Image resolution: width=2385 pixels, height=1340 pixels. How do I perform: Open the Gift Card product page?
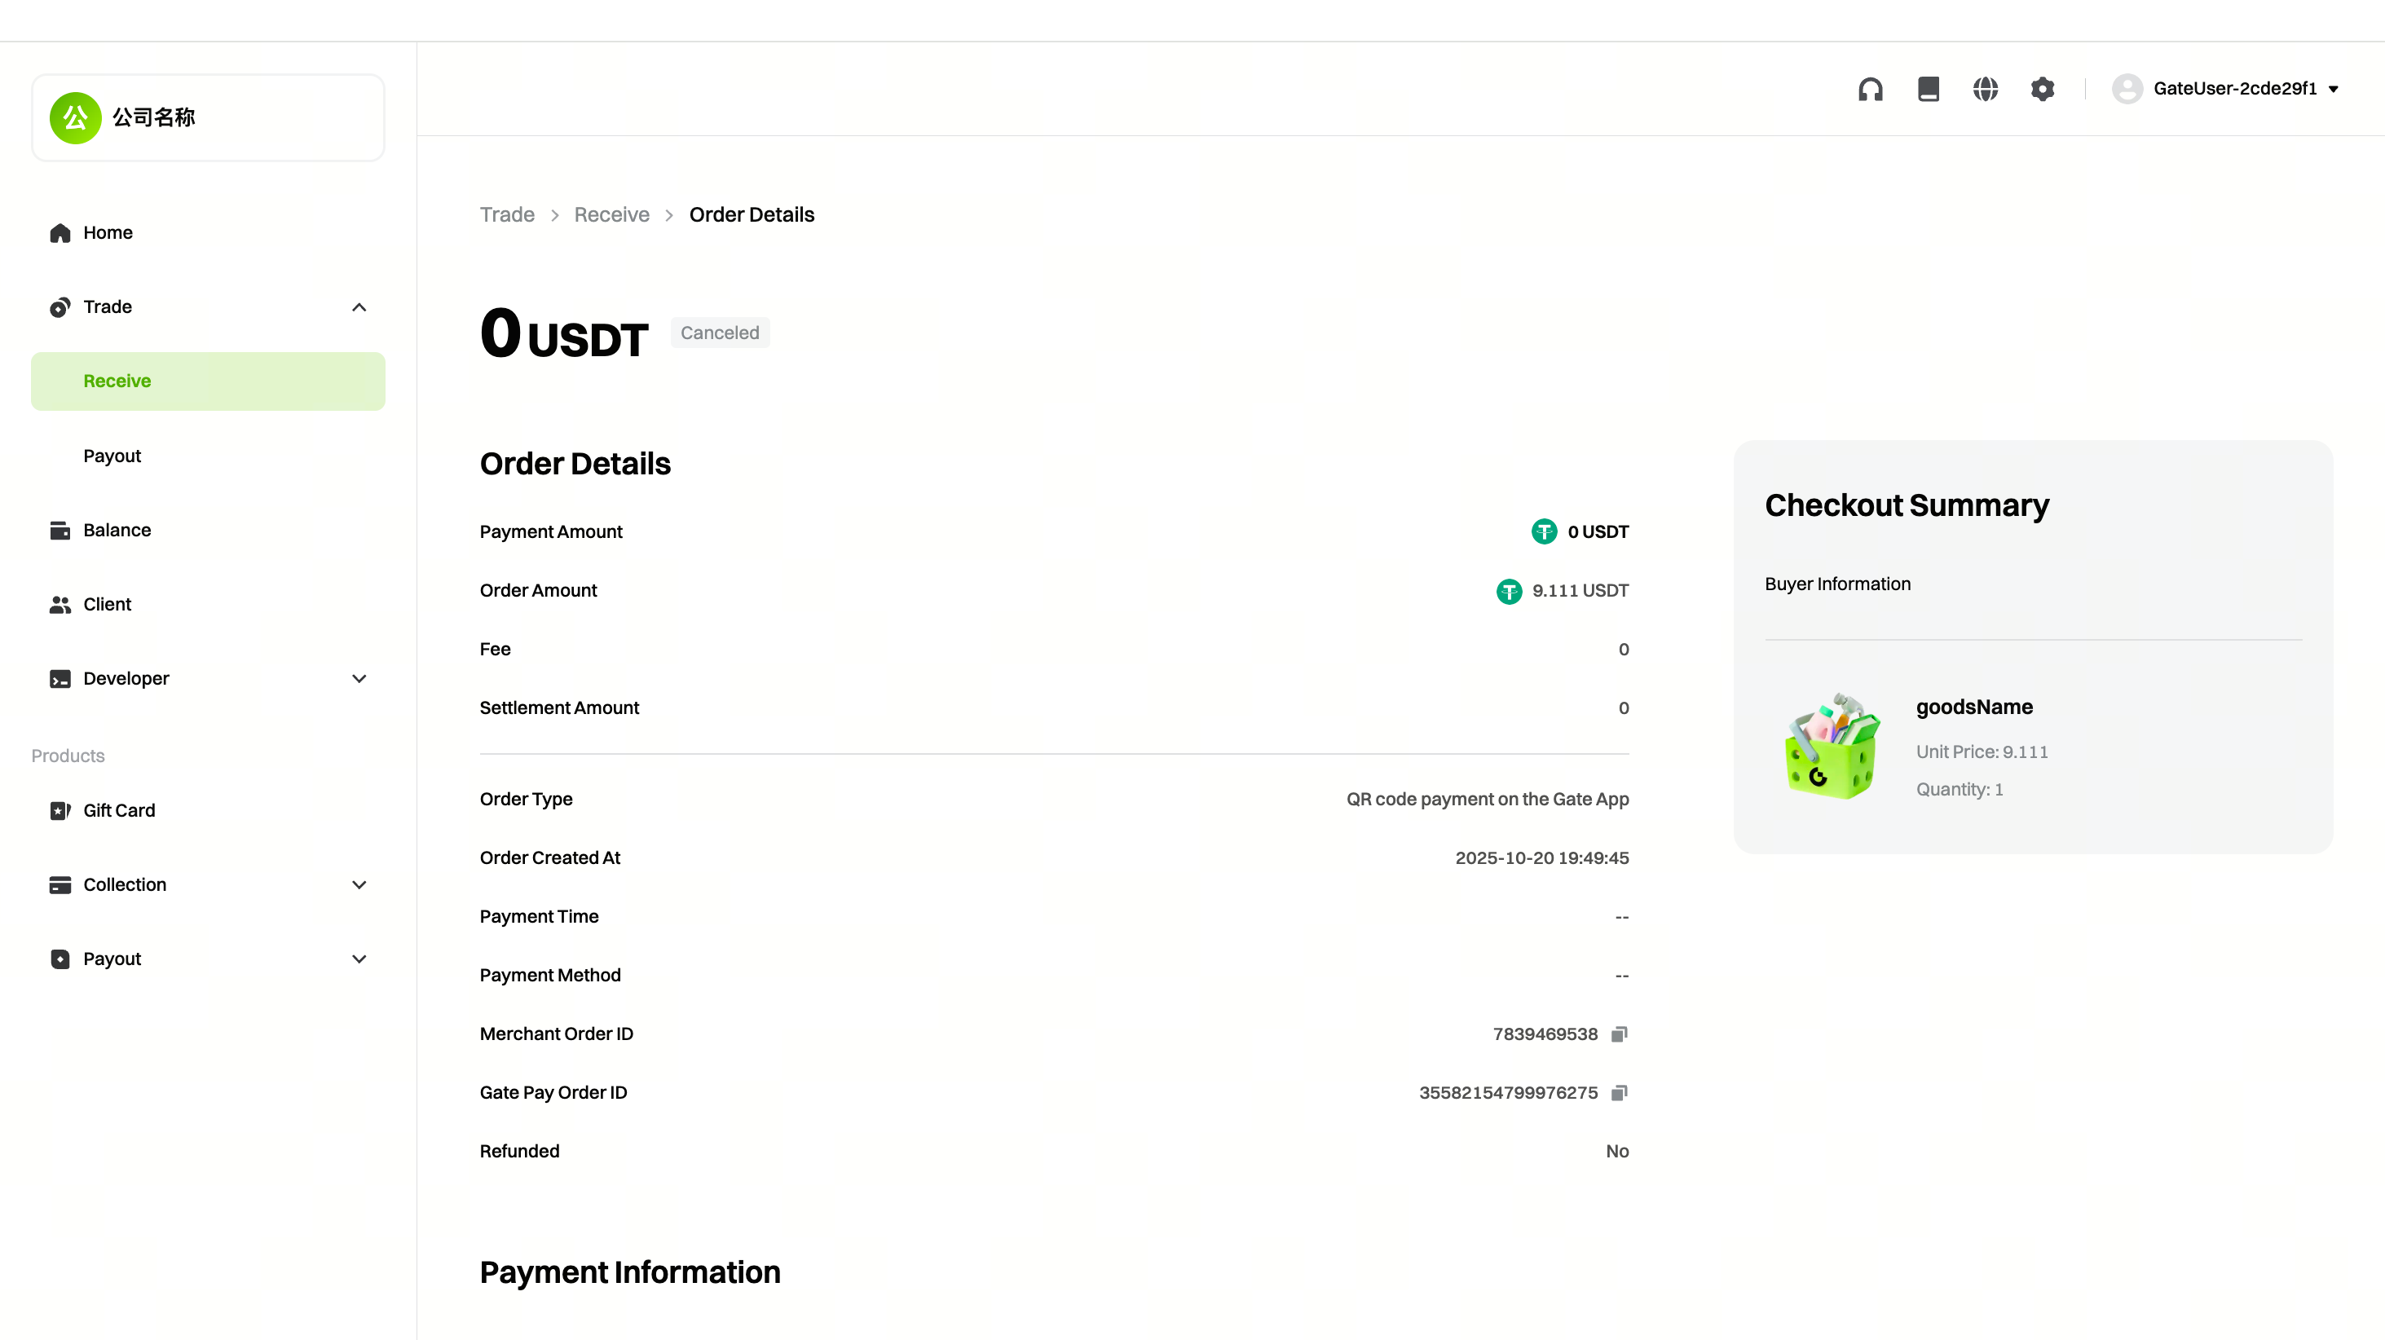point(118,810)
